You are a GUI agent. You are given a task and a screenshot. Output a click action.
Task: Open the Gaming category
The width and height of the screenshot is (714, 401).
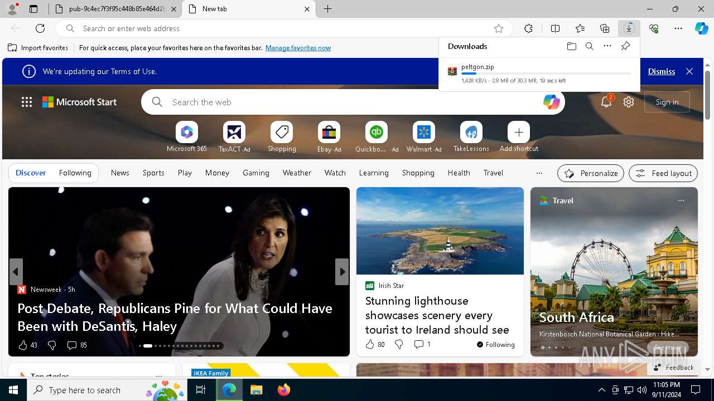[256, 173]
